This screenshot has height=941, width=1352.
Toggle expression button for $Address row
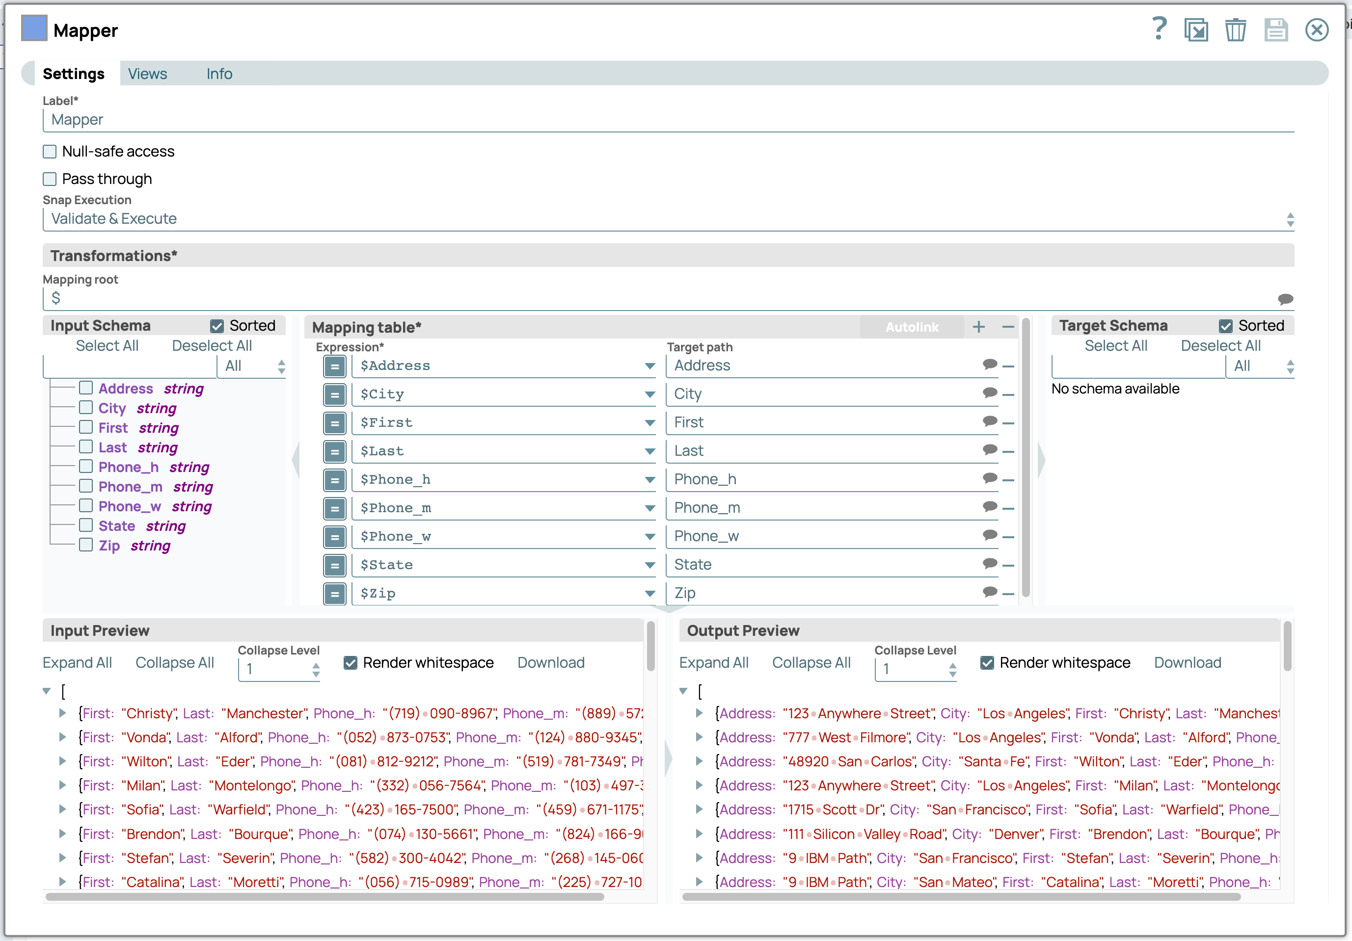click(x=334, y=366)
